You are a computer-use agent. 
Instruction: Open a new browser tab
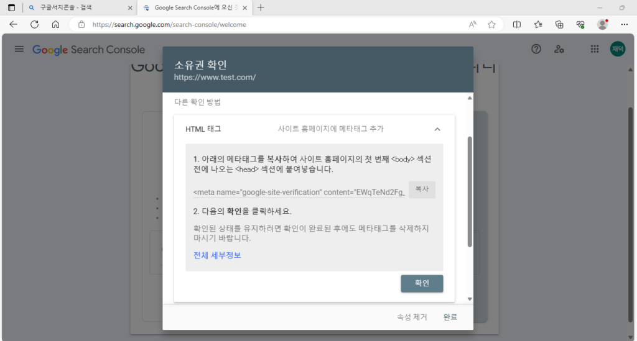click(x=261, y=7)
